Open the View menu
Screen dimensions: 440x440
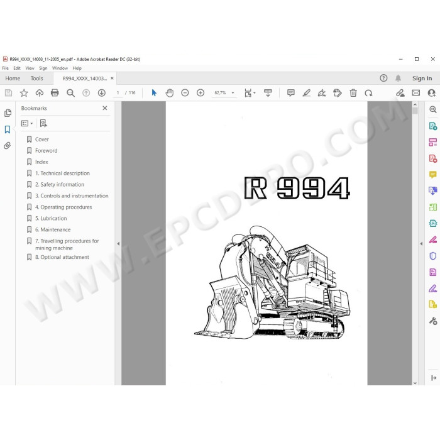tap(30, 68)
